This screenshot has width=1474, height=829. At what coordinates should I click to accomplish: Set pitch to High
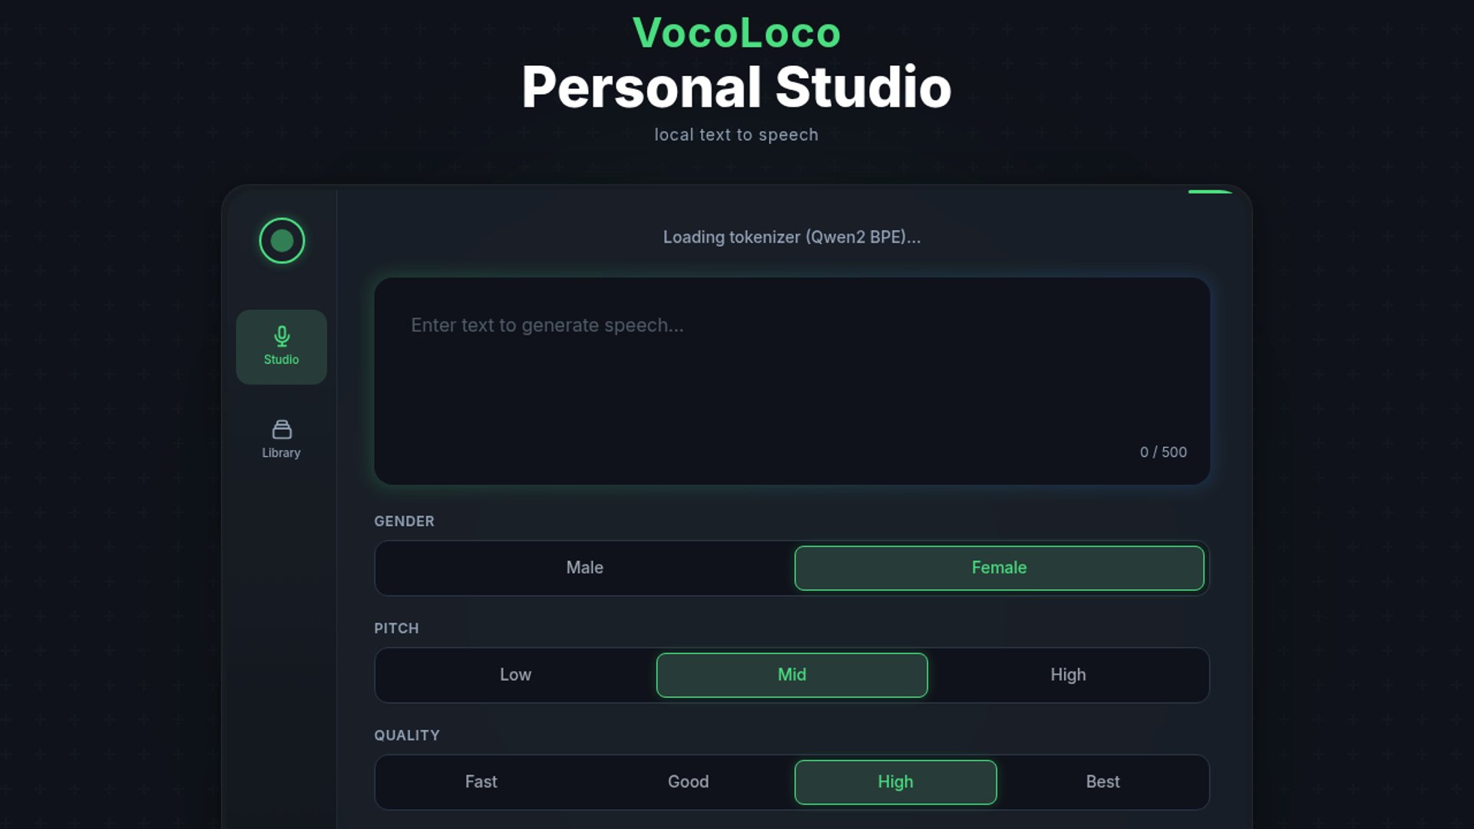click(x=1068, y=675)
